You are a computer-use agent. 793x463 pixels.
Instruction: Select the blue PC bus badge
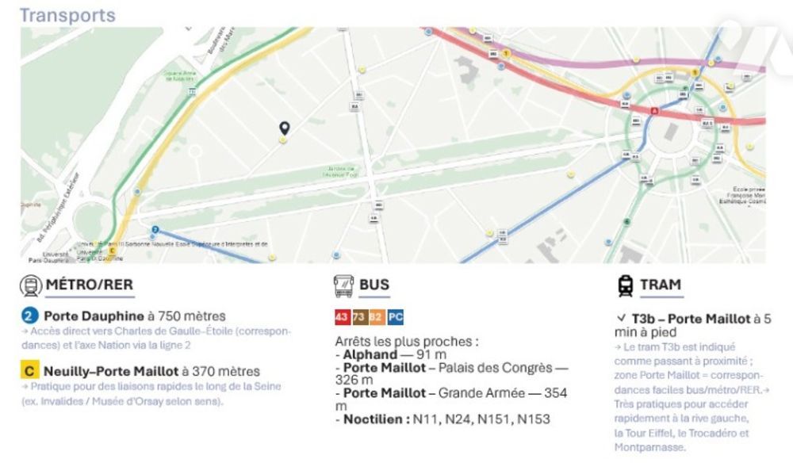396,318
